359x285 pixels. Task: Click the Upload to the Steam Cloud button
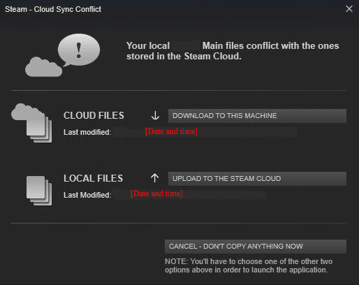pos(257,179)
